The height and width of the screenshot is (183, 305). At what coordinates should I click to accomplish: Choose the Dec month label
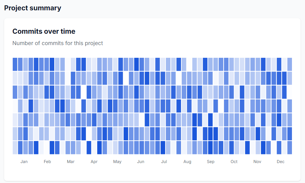click(x=281, y=162)
